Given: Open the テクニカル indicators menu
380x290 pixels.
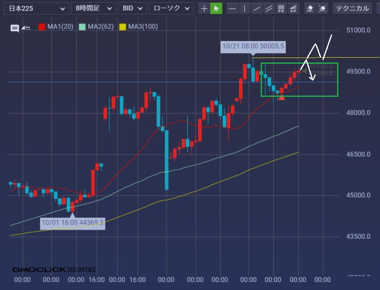Looking at the screenshot, I should [x=352, y=8].
